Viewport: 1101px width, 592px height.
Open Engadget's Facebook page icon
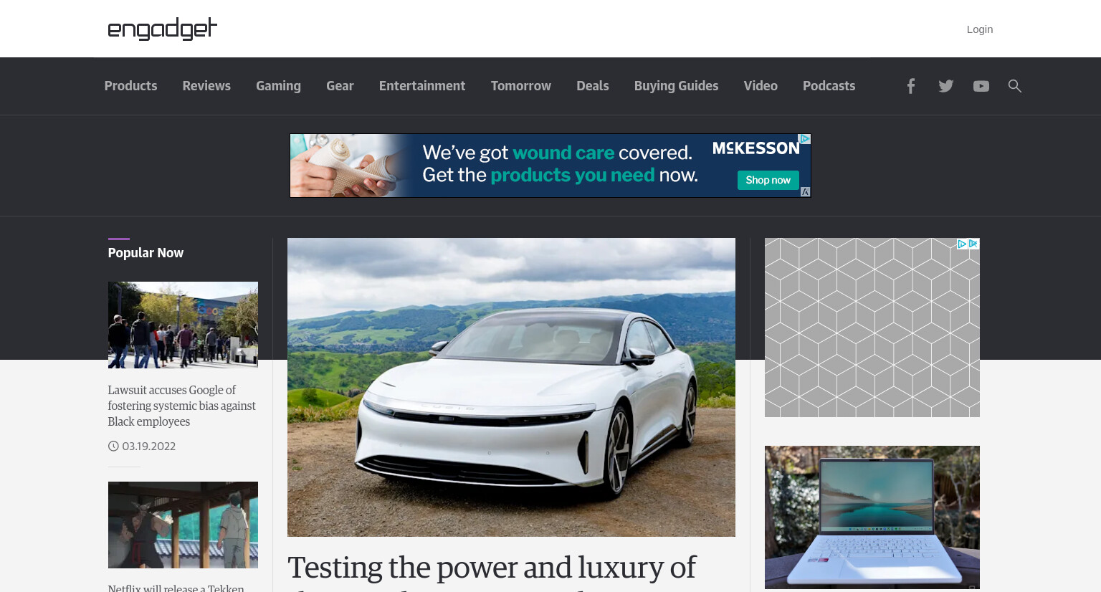click(x=910, y=86)
